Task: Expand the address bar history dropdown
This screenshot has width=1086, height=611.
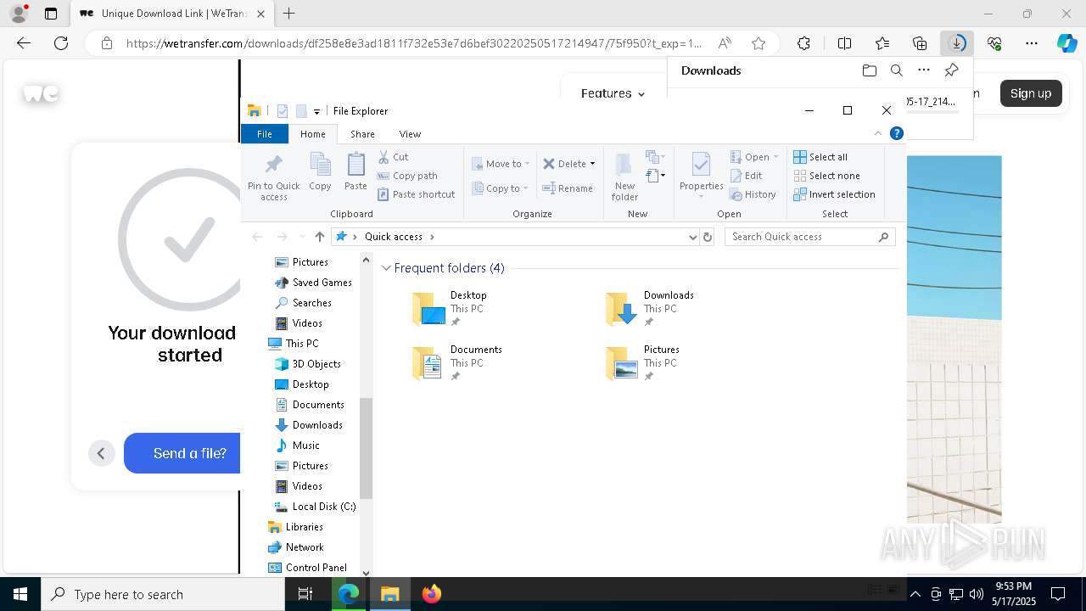Action: click(x=692, y=237)
